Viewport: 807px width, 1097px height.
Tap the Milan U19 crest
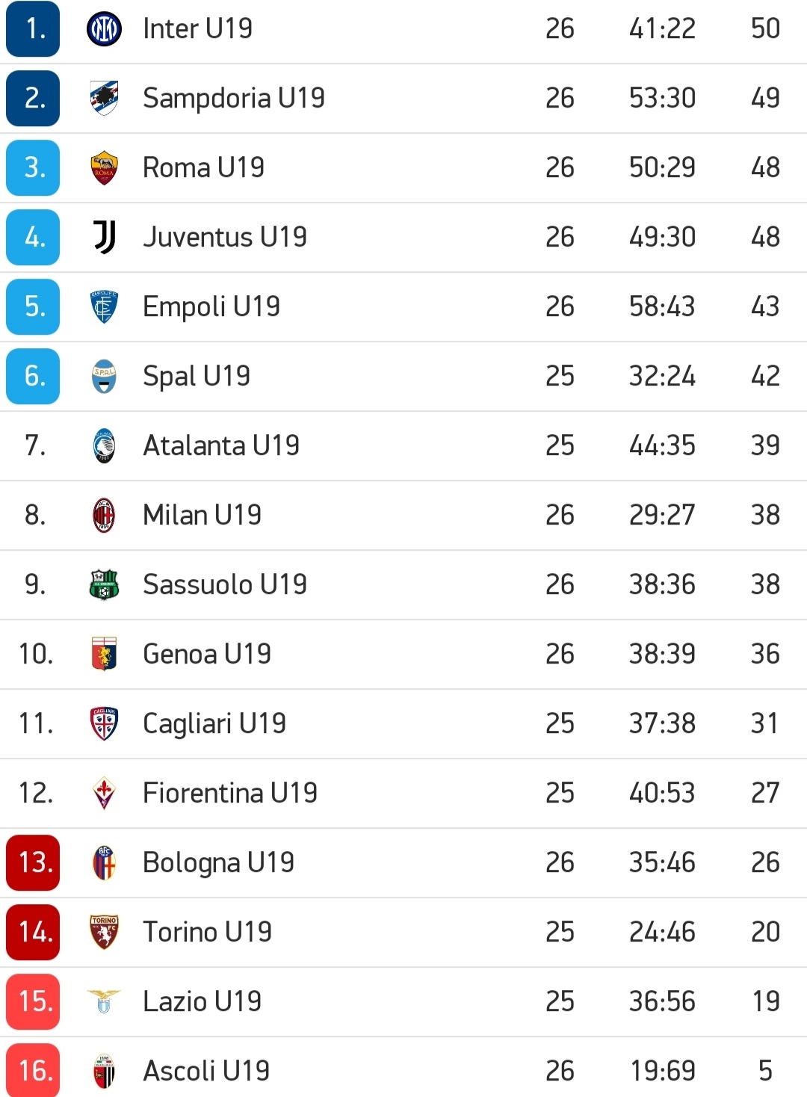[x=104, y=516]
